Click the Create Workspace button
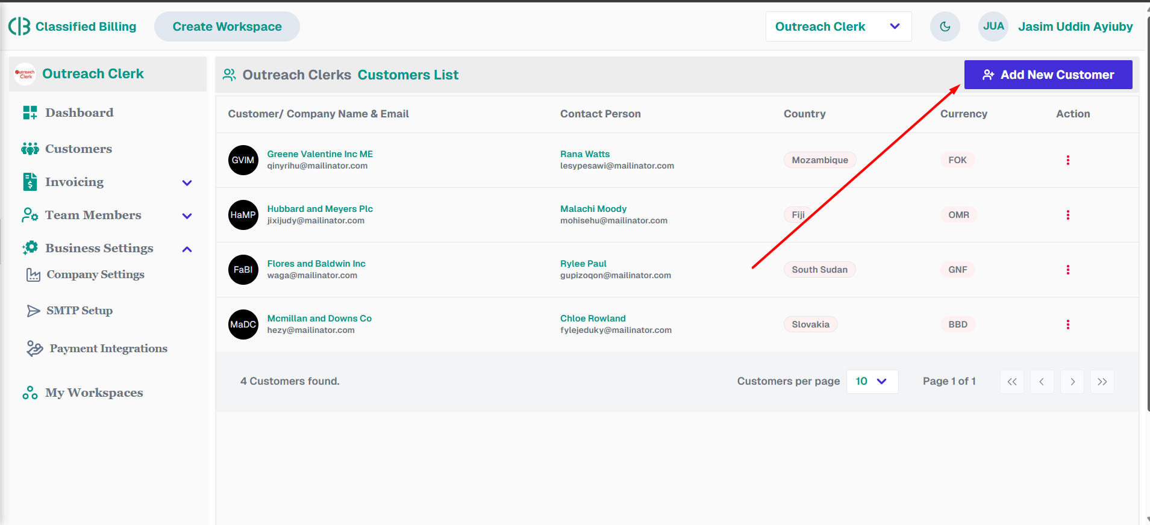 coord(227,26)
